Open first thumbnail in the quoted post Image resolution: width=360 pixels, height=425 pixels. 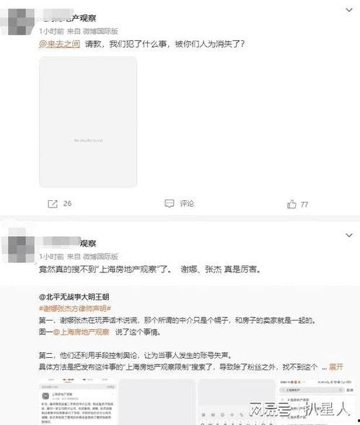[78, 402]
